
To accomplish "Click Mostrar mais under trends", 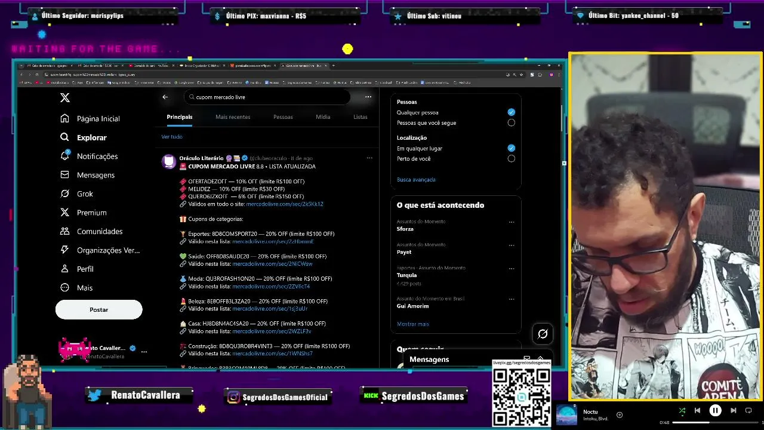I will (413, 324).
